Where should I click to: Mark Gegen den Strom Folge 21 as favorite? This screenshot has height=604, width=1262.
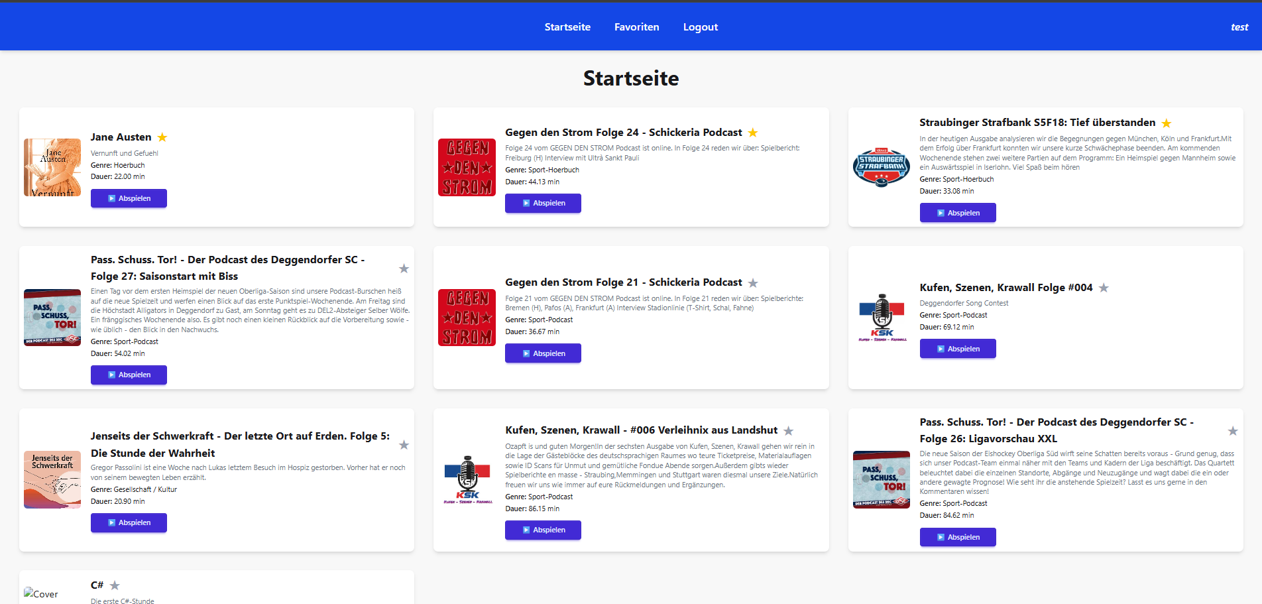tap(753, 283)
